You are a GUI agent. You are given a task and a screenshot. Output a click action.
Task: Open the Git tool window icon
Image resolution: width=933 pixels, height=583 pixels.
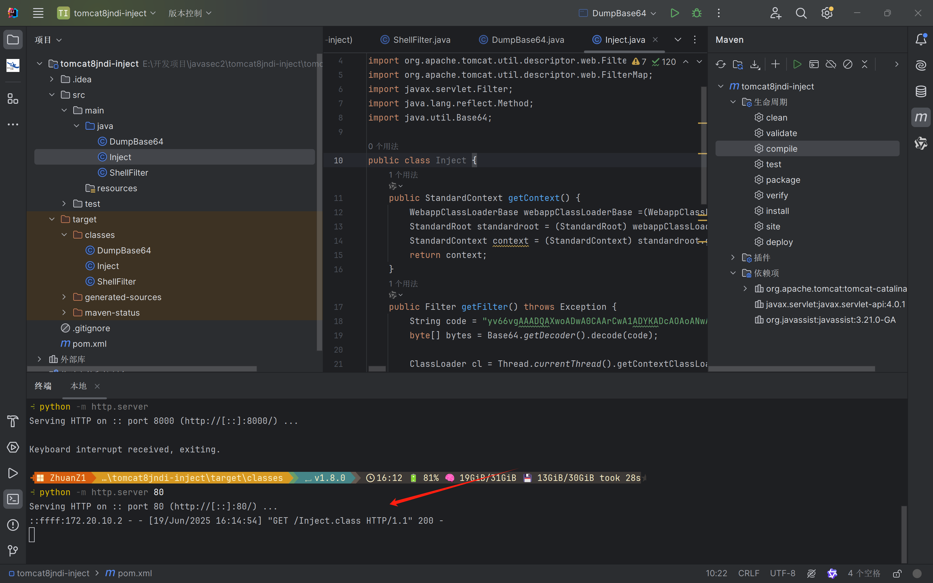click(x=13, y=550)
